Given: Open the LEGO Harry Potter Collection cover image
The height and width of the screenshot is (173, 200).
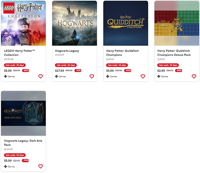Looking at the screenshot, I should 23,23.
